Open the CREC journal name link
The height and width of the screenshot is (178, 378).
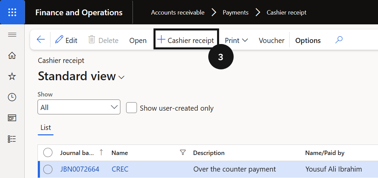click(x=120, y=169)
